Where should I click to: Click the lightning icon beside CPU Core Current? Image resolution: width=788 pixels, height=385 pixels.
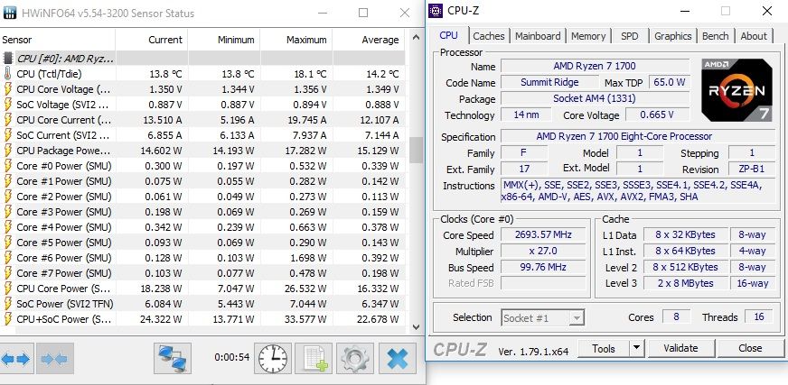point(7,120)
